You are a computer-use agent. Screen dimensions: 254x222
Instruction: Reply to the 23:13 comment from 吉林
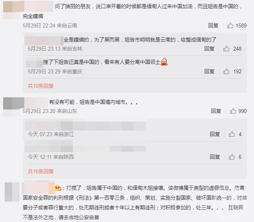(209, 49)
